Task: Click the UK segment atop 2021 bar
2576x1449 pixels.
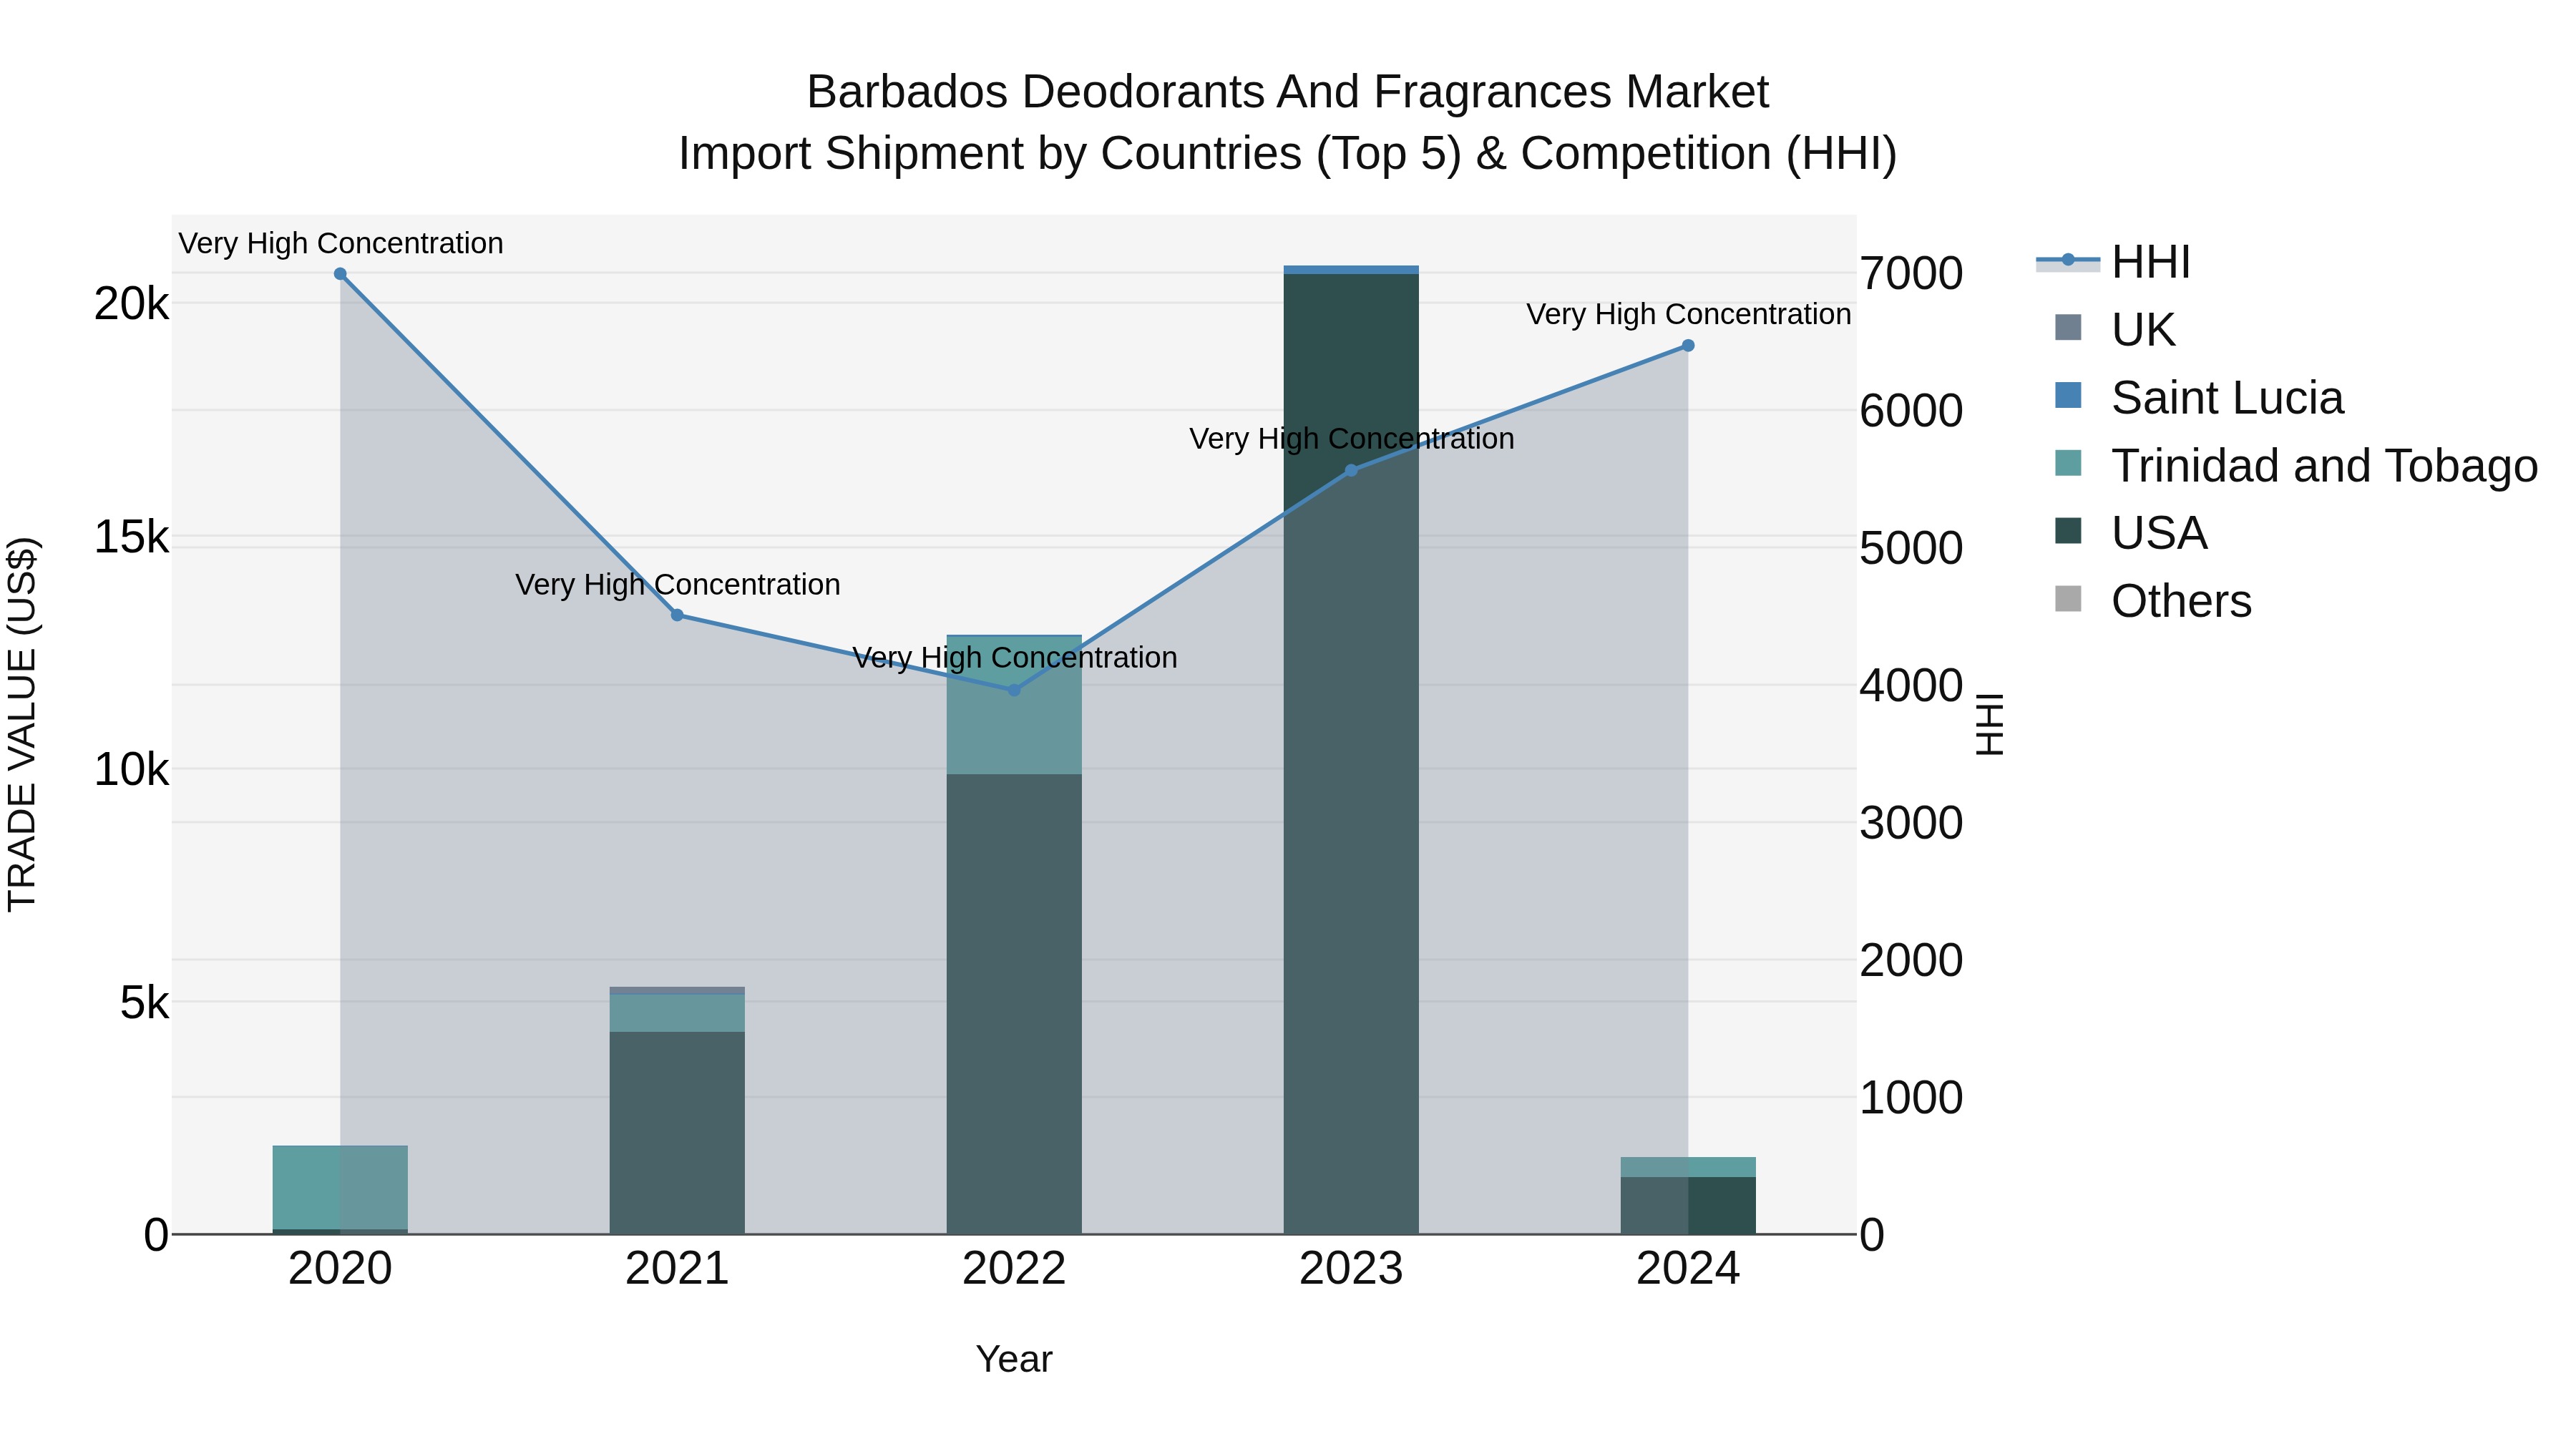Action: pos(677,991)
